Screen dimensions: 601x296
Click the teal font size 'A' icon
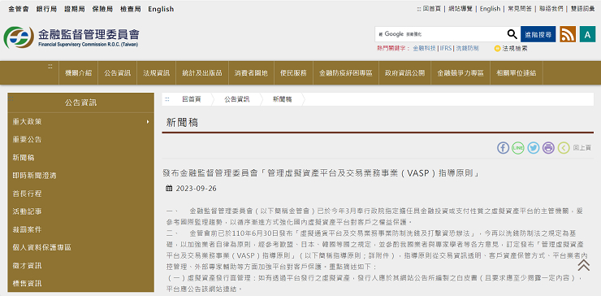[x=587, y=34]
